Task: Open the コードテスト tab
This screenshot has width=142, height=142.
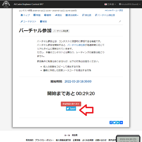Action: pyautogui.click(x=28, y=21)
